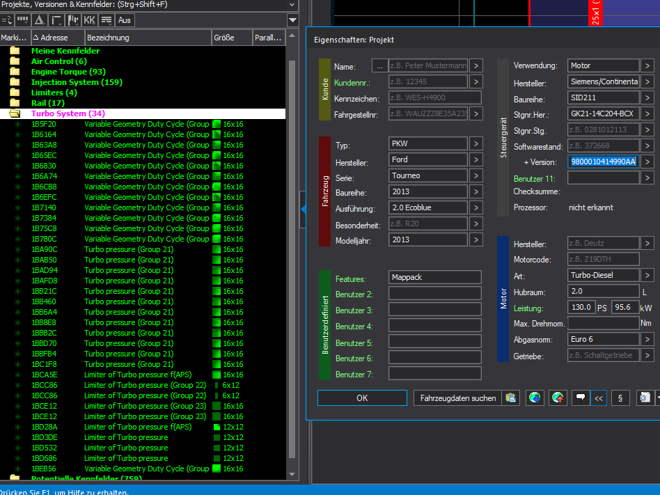Collapse the Turbo System folder
The image size is (660, 495).
15,113
